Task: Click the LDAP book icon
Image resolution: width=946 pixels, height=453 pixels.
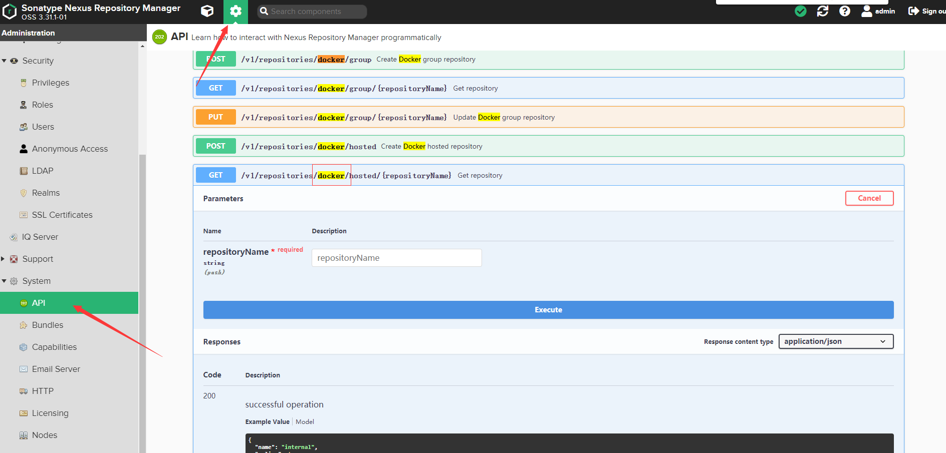Action: tap(24, 171)
